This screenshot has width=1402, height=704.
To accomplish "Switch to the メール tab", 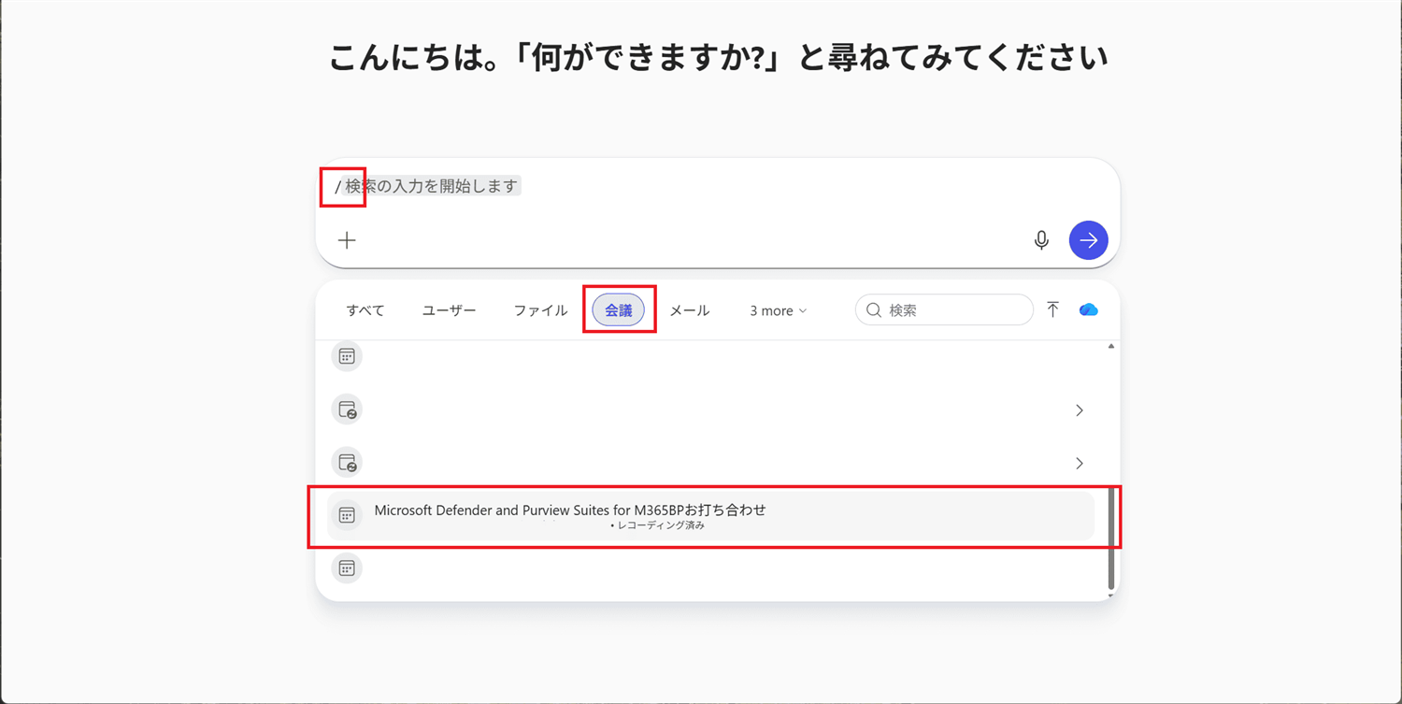I will (690, 310).
